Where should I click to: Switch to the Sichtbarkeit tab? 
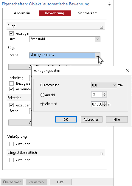pyautogui.click(x=87, y=13)
